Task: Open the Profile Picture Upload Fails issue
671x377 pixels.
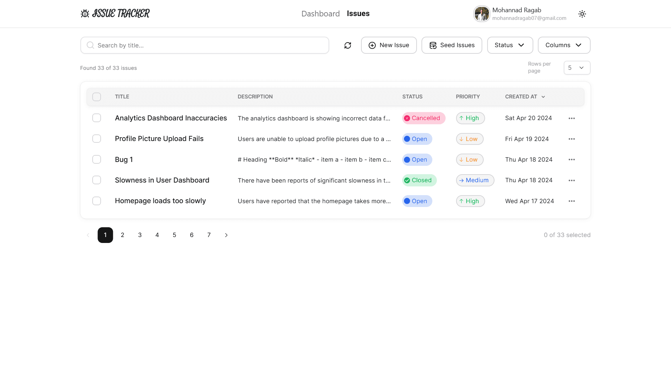Action: tap(159, 139)
